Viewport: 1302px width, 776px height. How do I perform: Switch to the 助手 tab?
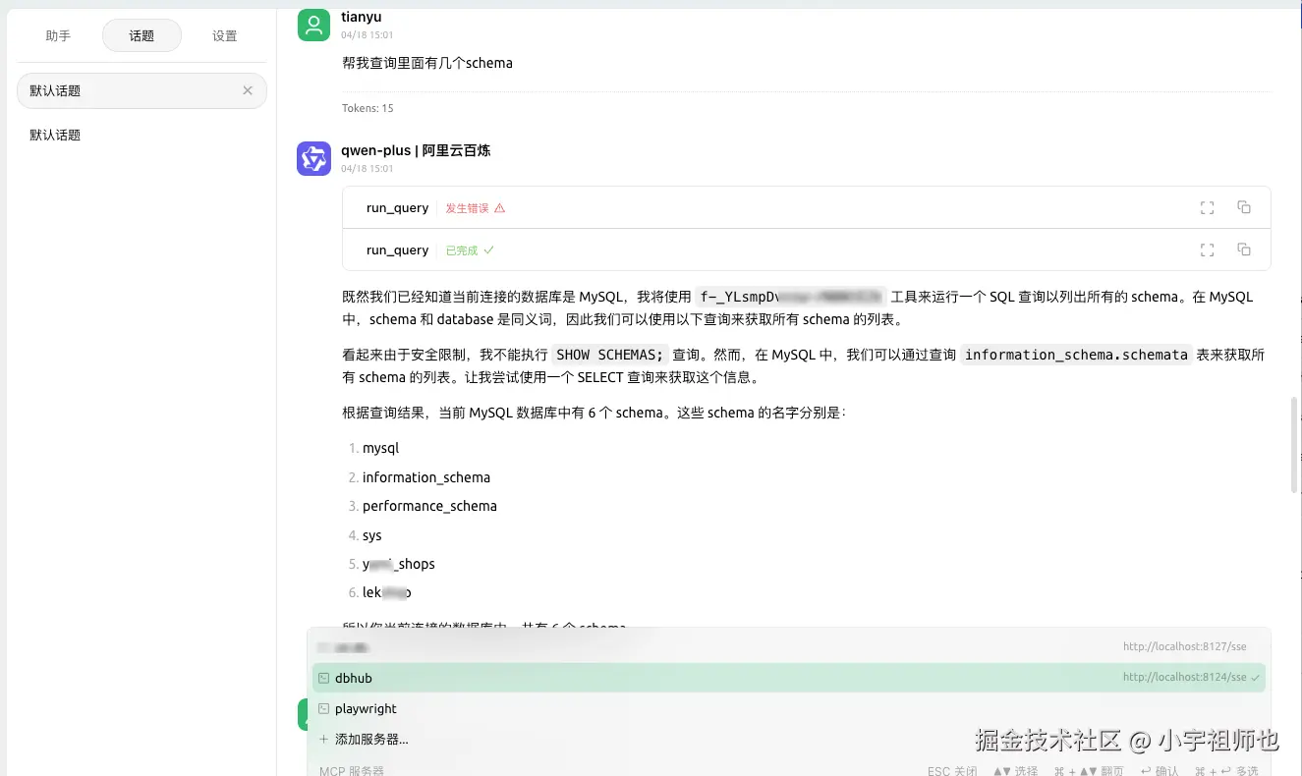coord(57,35)
